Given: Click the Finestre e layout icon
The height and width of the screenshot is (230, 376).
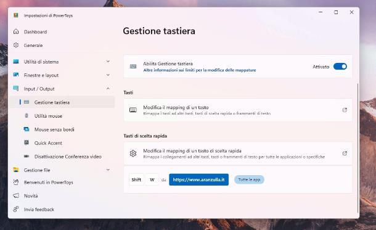Looking at the screenshot, I should click(16, 75).
